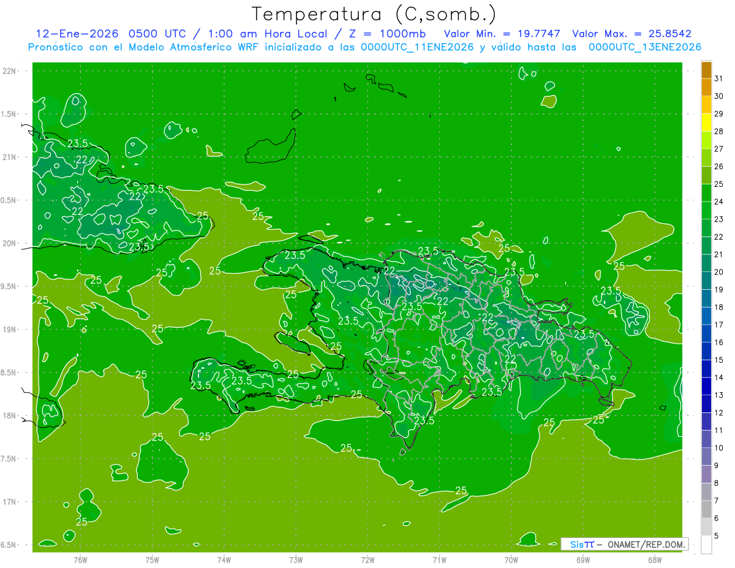Click the 'Z = 1000mb' level text
735x568 pixels.
coord(386,34)
